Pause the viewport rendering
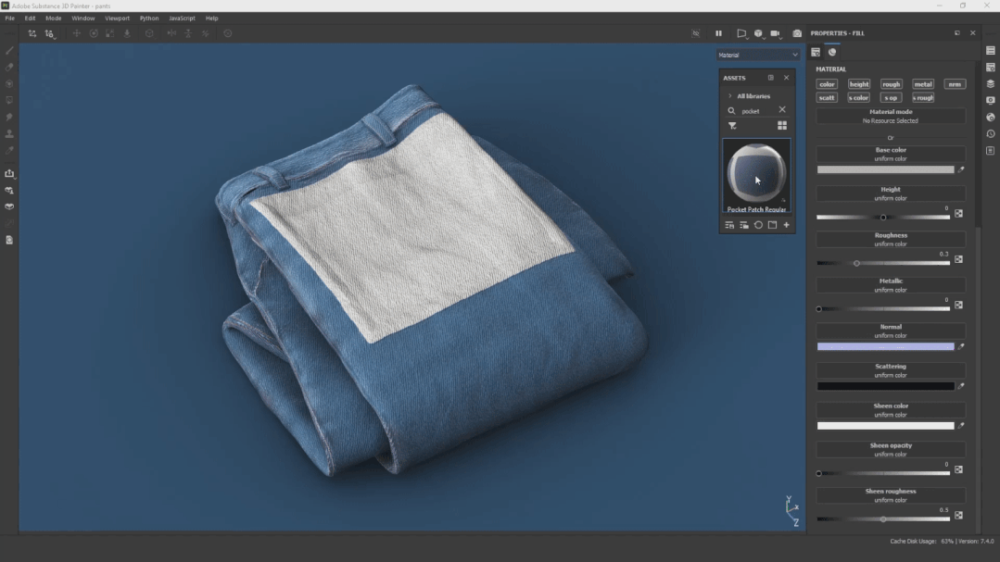1000x562 pixels. (719, 33)
